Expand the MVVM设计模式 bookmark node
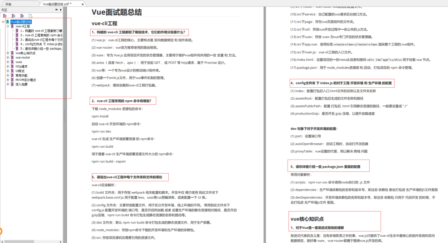 [8, 79]
